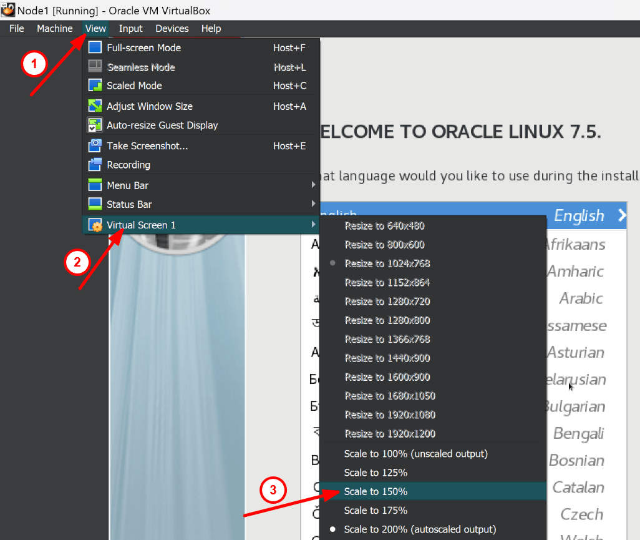This screenshot has height=540, width=640.
Task: Open the Input menu
Action: tap(130, 28)
